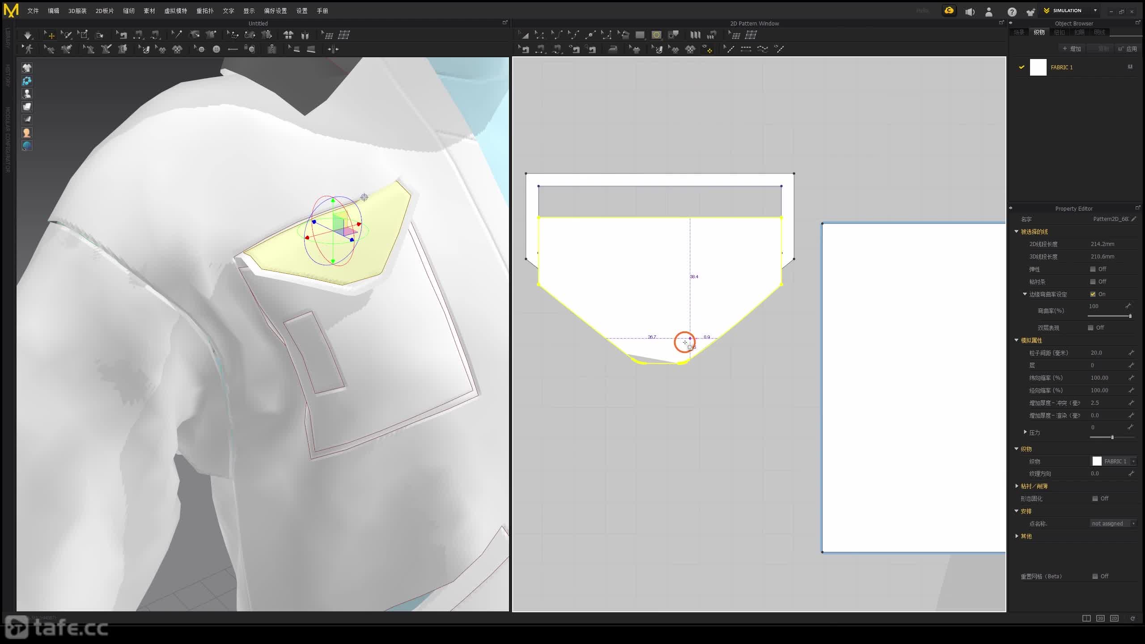Click the white FABRIC 1 color swatch in Object Browser
This screenshot has height=644, width=1145.
tap(1038, 68)
